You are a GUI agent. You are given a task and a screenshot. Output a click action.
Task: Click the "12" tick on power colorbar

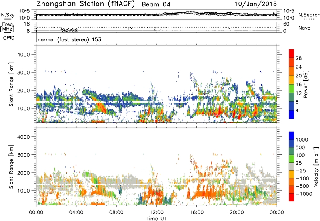(x=298, y=93)
